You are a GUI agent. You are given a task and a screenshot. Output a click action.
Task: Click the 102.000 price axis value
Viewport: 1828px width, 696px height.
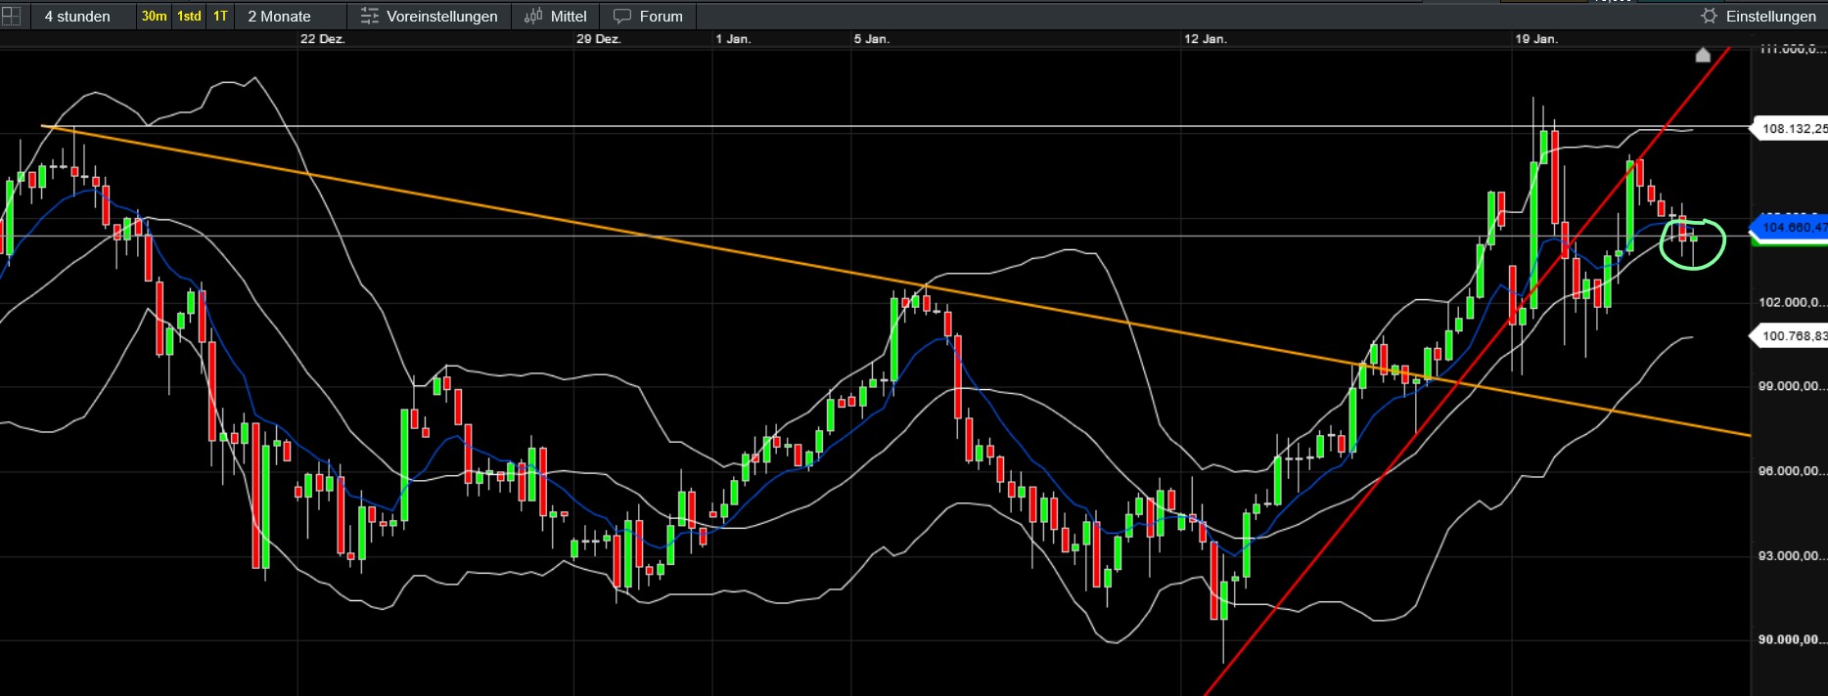pos(1792,302)
